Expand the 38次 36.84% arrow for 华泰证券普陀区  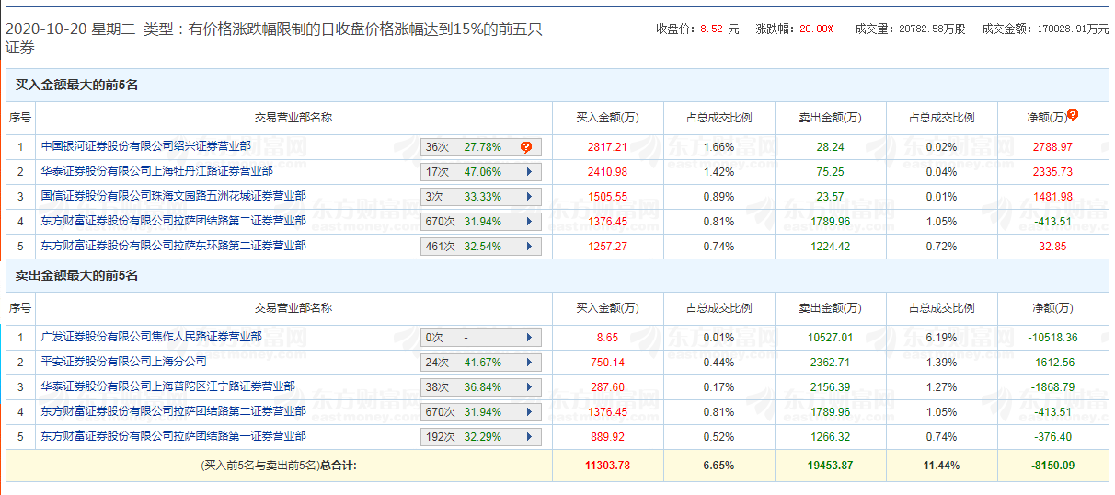(529, 387)
